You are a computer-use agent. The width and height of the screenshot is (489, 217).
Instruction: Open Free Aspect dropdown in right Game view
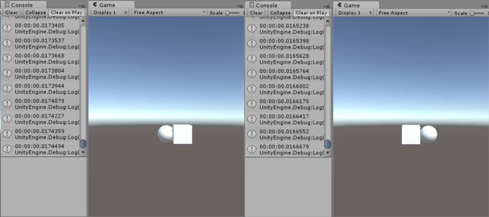tap(414, 13)
